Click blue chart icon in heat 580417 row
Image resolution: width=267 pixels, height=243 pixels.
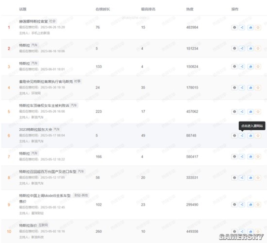(x=250, y=156)
